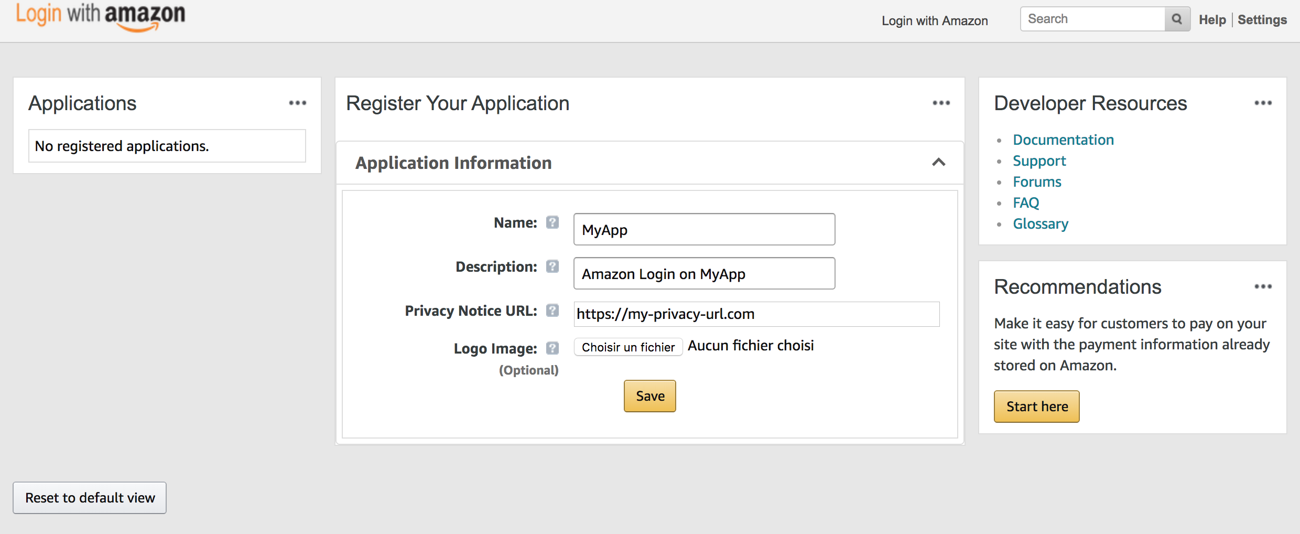Open Register Your Application panel options menu
Screen dimensions: 1300x534
tap(941, 103)
